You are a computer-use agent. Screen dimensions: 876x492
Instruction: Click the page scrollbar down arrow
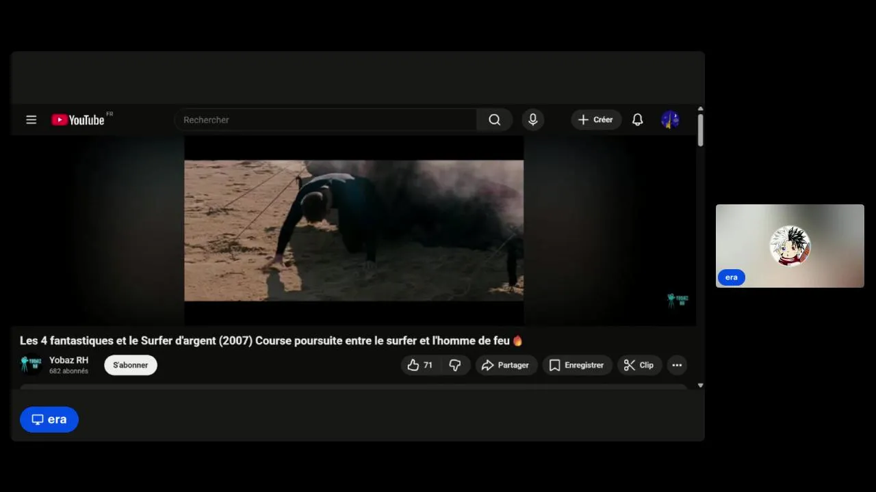tap(700, 385)
